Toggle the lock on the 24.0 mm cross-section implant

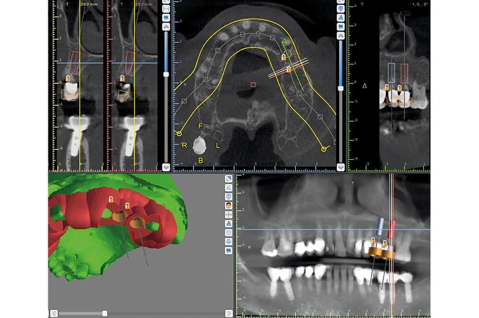[68, 78]
